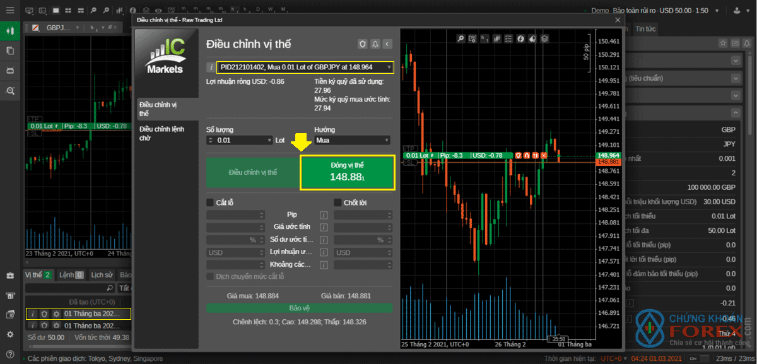Click shield icon on highlighted 01 Tháng ba row

tap(44, 314)
